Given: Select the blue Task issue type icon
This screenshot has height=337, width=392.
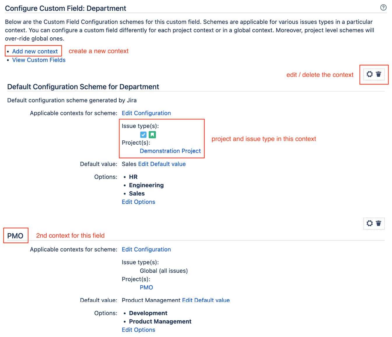Looking at the screenshot, I should coord(143,135).
